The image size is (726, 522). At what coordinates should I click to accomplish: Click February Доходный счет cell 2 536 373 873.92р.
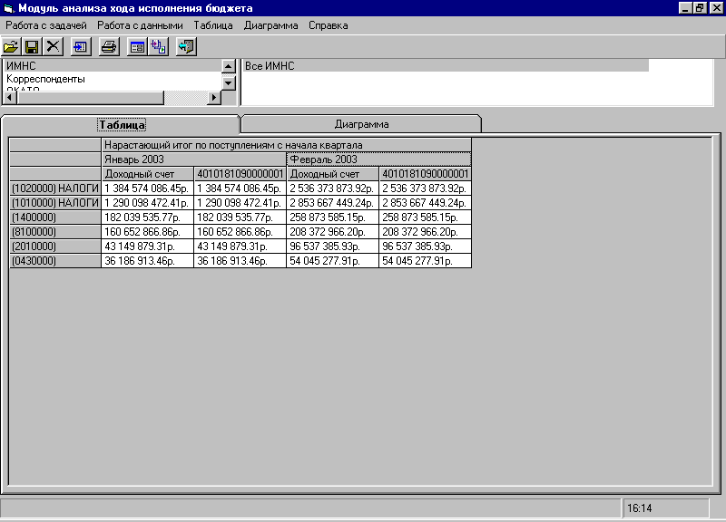332,188
